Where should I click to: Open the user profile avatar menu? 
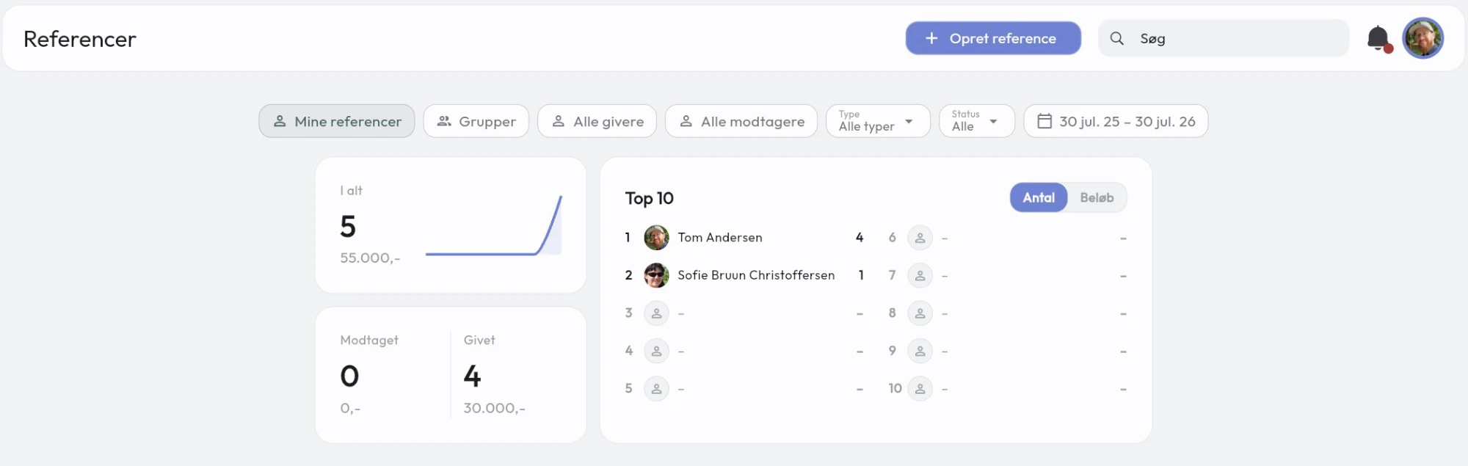1422,38
